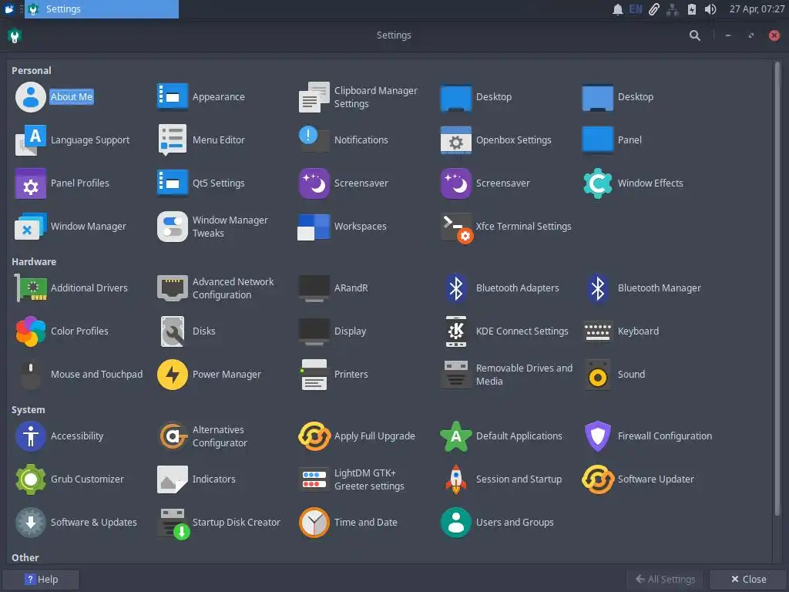The width and height of the screenshot is (789, 592).
Task: Click the Close button at bottom
Action: pyautogui.click(x=748, y=580)
